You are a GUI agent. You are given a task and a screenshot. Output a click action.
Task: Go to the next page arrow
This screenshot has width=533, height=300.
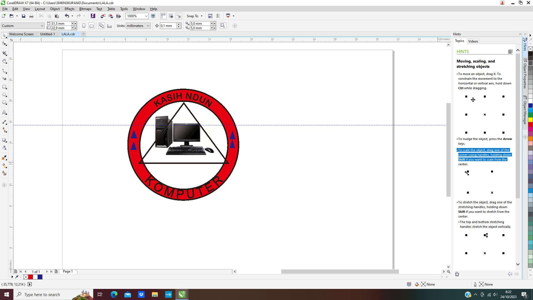point(47,272)
